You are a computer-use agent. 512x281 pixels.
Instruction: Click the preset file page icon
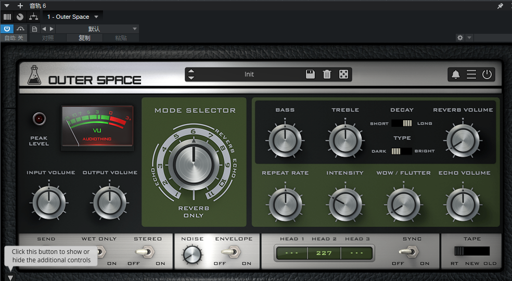34,29
